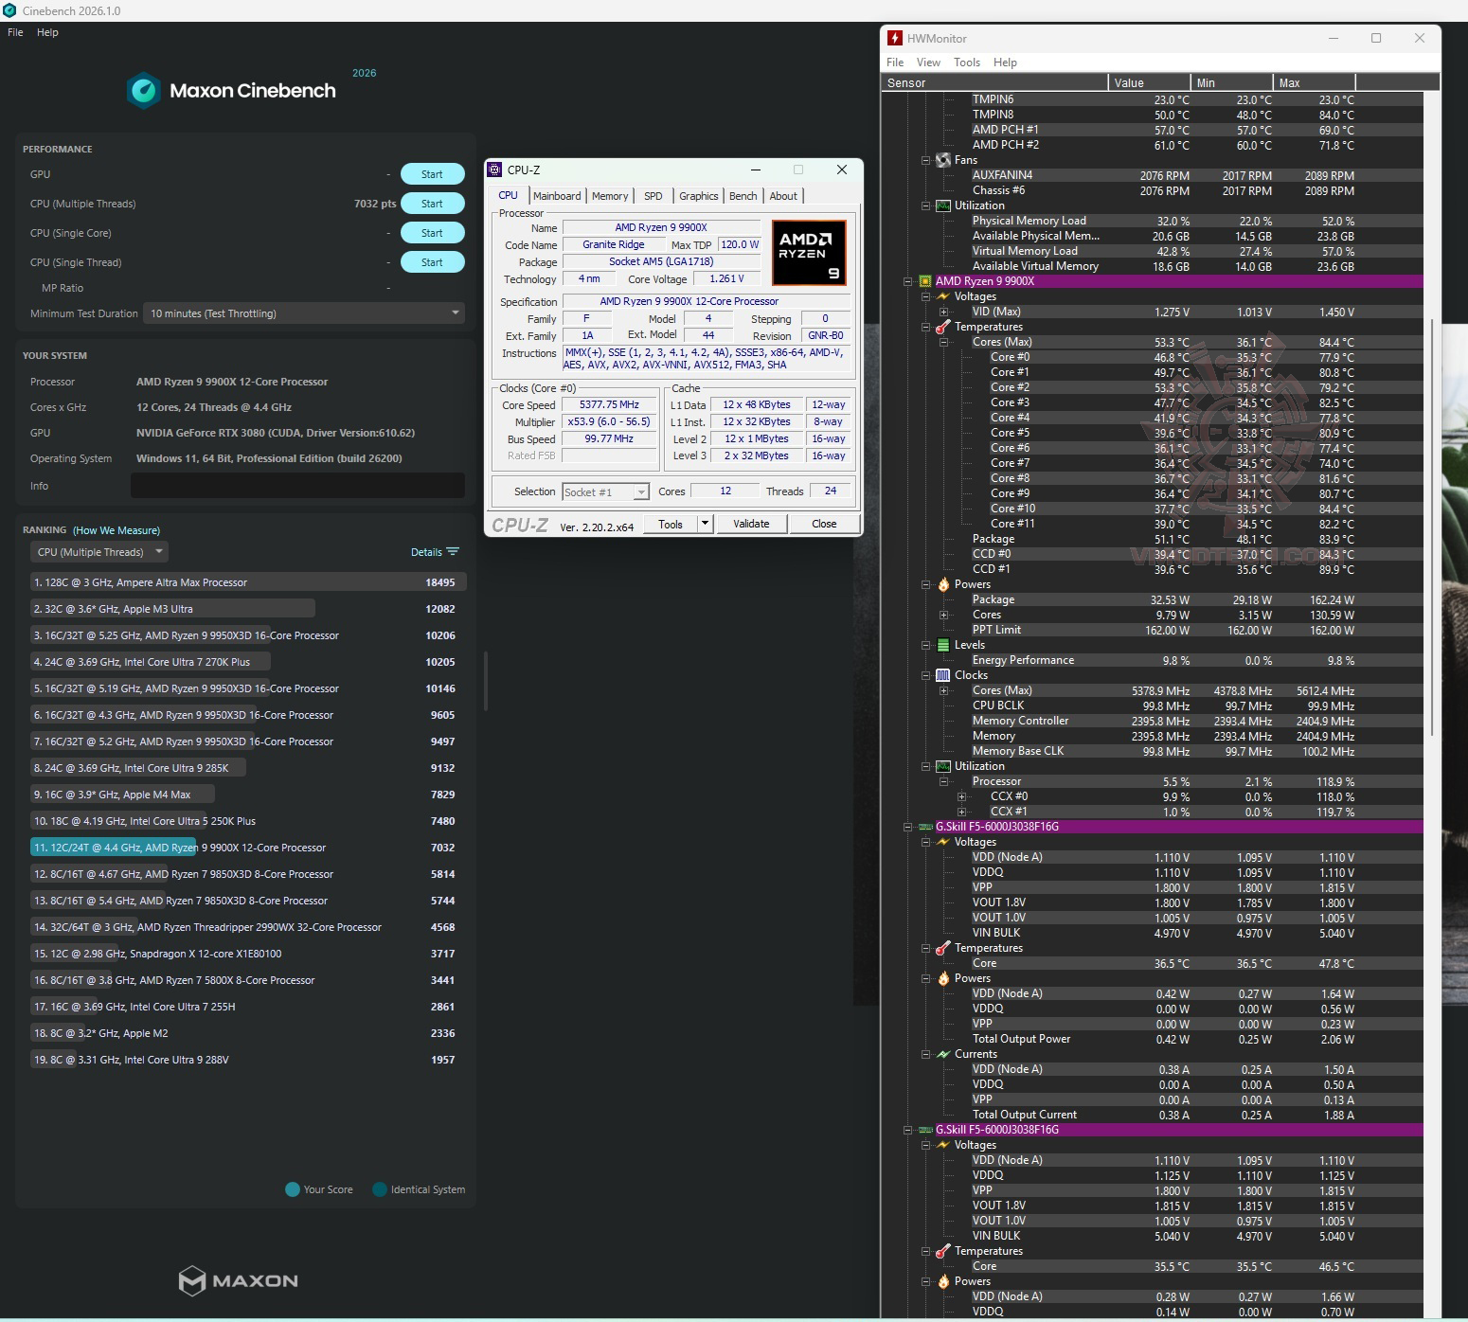Click the Identical System legend dot
Viewport: 1468px width, 1322px height.
click(x=380, y=1189)
